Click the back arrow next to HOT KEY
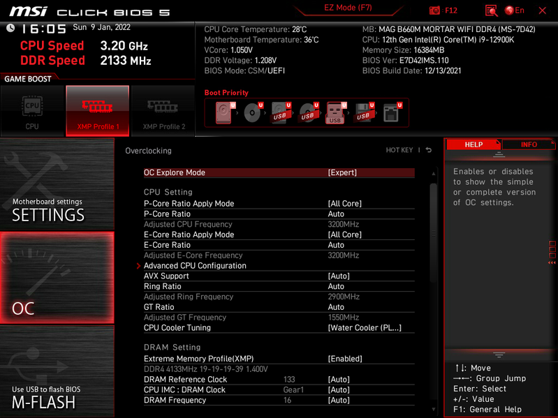Screen dimensions: 558x418 [x=429, y=150]
